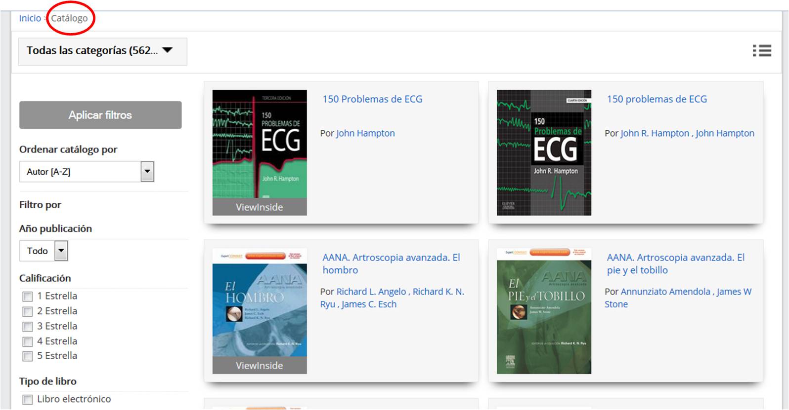Open the red 150 Problemas de ECG cover
The width and height of the screenshot is (789, 410).
point(260,144)
